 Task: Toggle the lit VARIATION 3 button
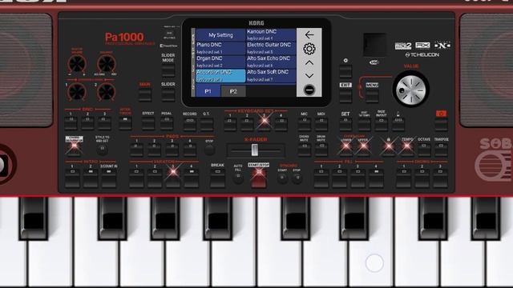[x=173, y=178]
